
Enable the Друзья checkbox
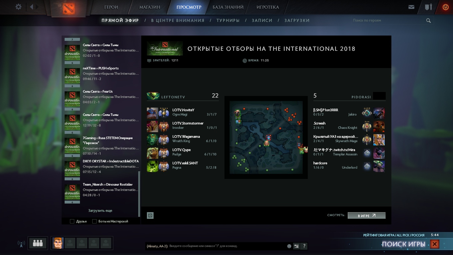point(72,221)
